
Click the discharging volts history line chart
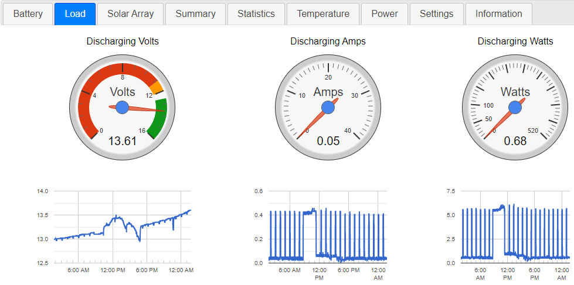click(123, 227)
